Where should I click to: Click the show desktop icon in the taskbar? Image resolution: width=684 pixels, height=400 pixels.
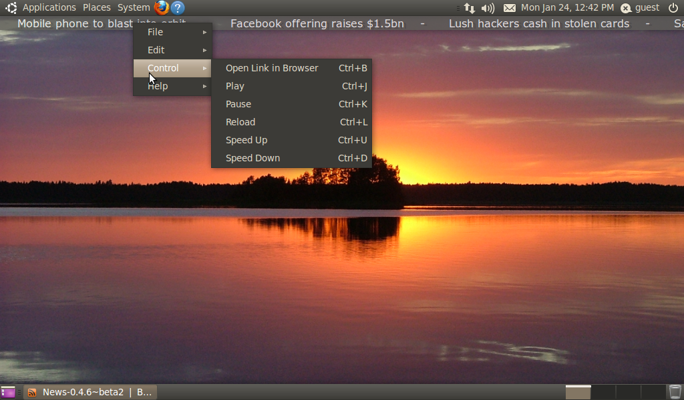(8, 392)
